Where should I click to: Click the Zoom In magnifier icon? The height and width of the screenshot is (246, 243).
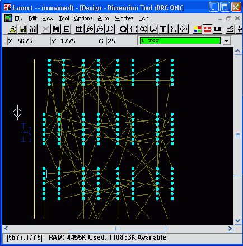90,29
